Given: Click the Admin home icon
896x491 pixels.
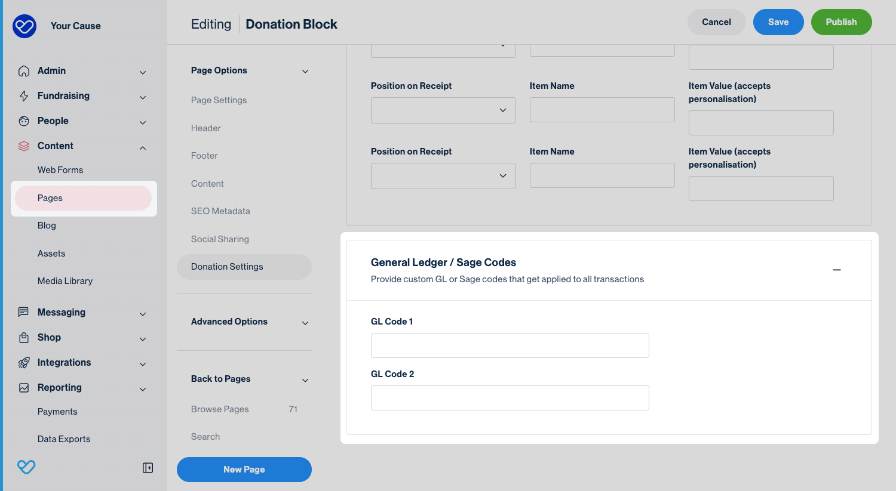Looking at the screenshot, I should coord(24,71).
